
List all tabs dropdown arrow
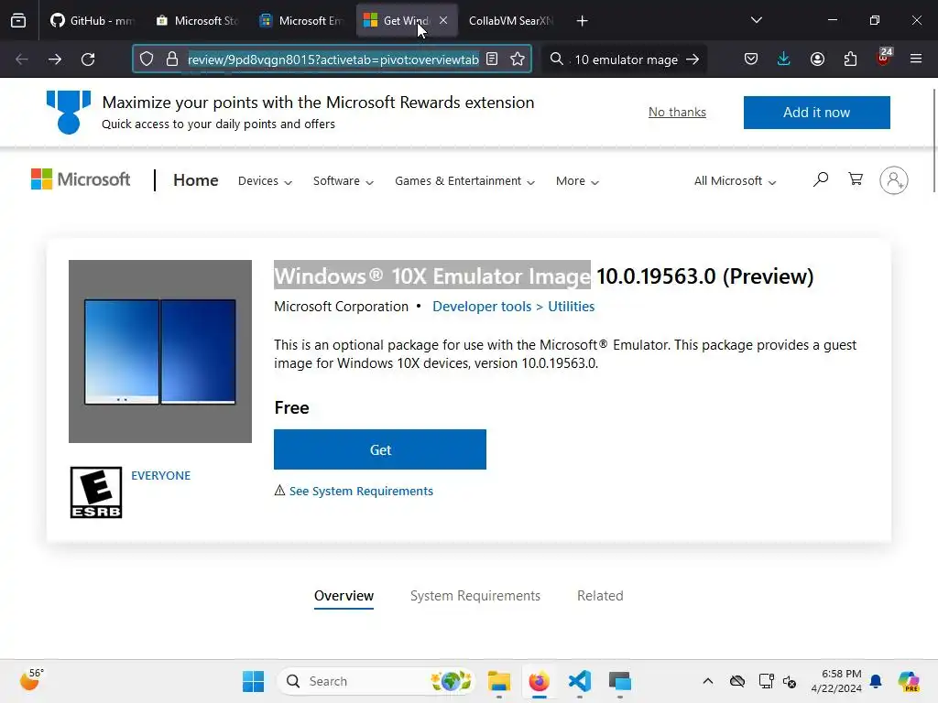[756, 20]
